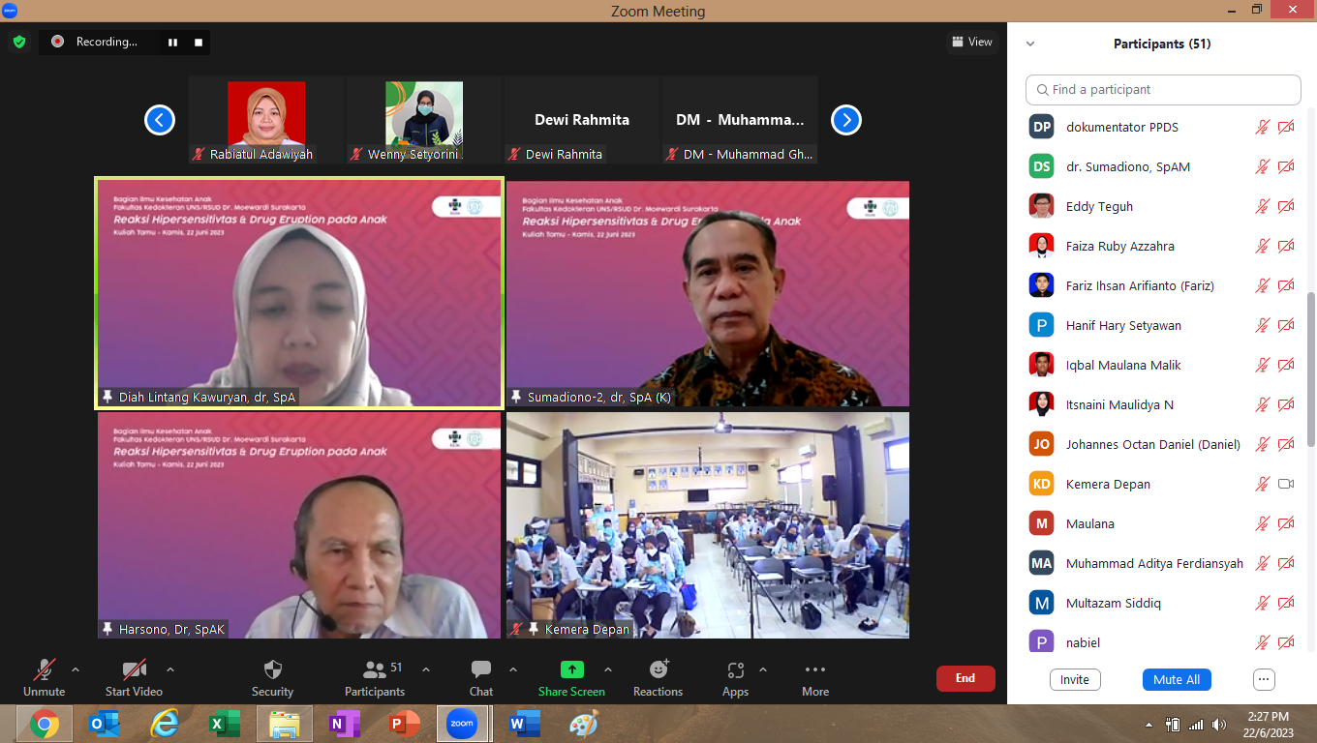
Task: Click the More three-dots icon
Action: [x=815, y=669]
